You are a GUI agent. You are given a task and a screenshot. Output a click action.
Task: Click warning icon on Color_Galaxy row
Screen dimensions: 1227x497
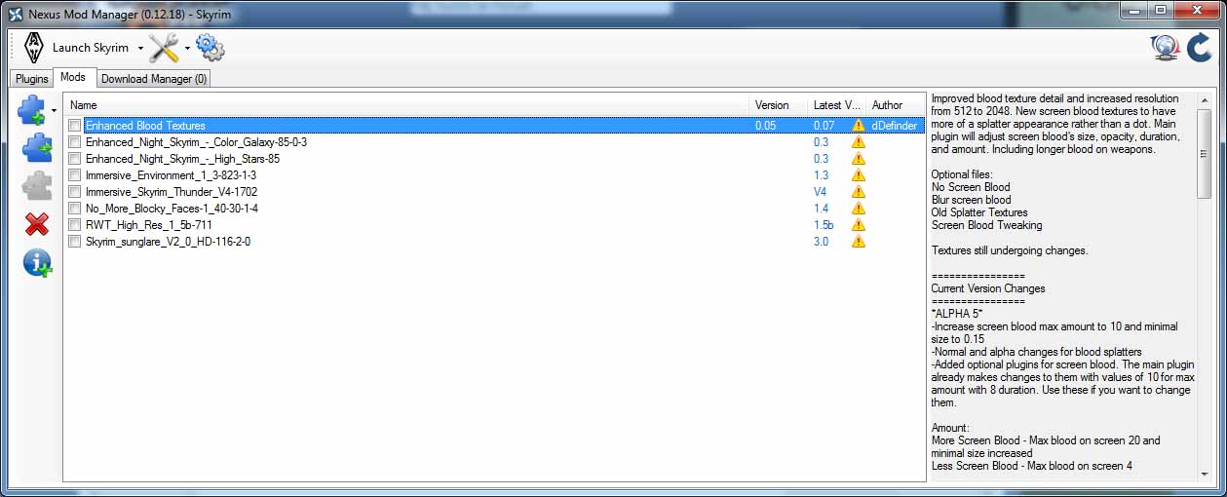(x=858, y=142)
